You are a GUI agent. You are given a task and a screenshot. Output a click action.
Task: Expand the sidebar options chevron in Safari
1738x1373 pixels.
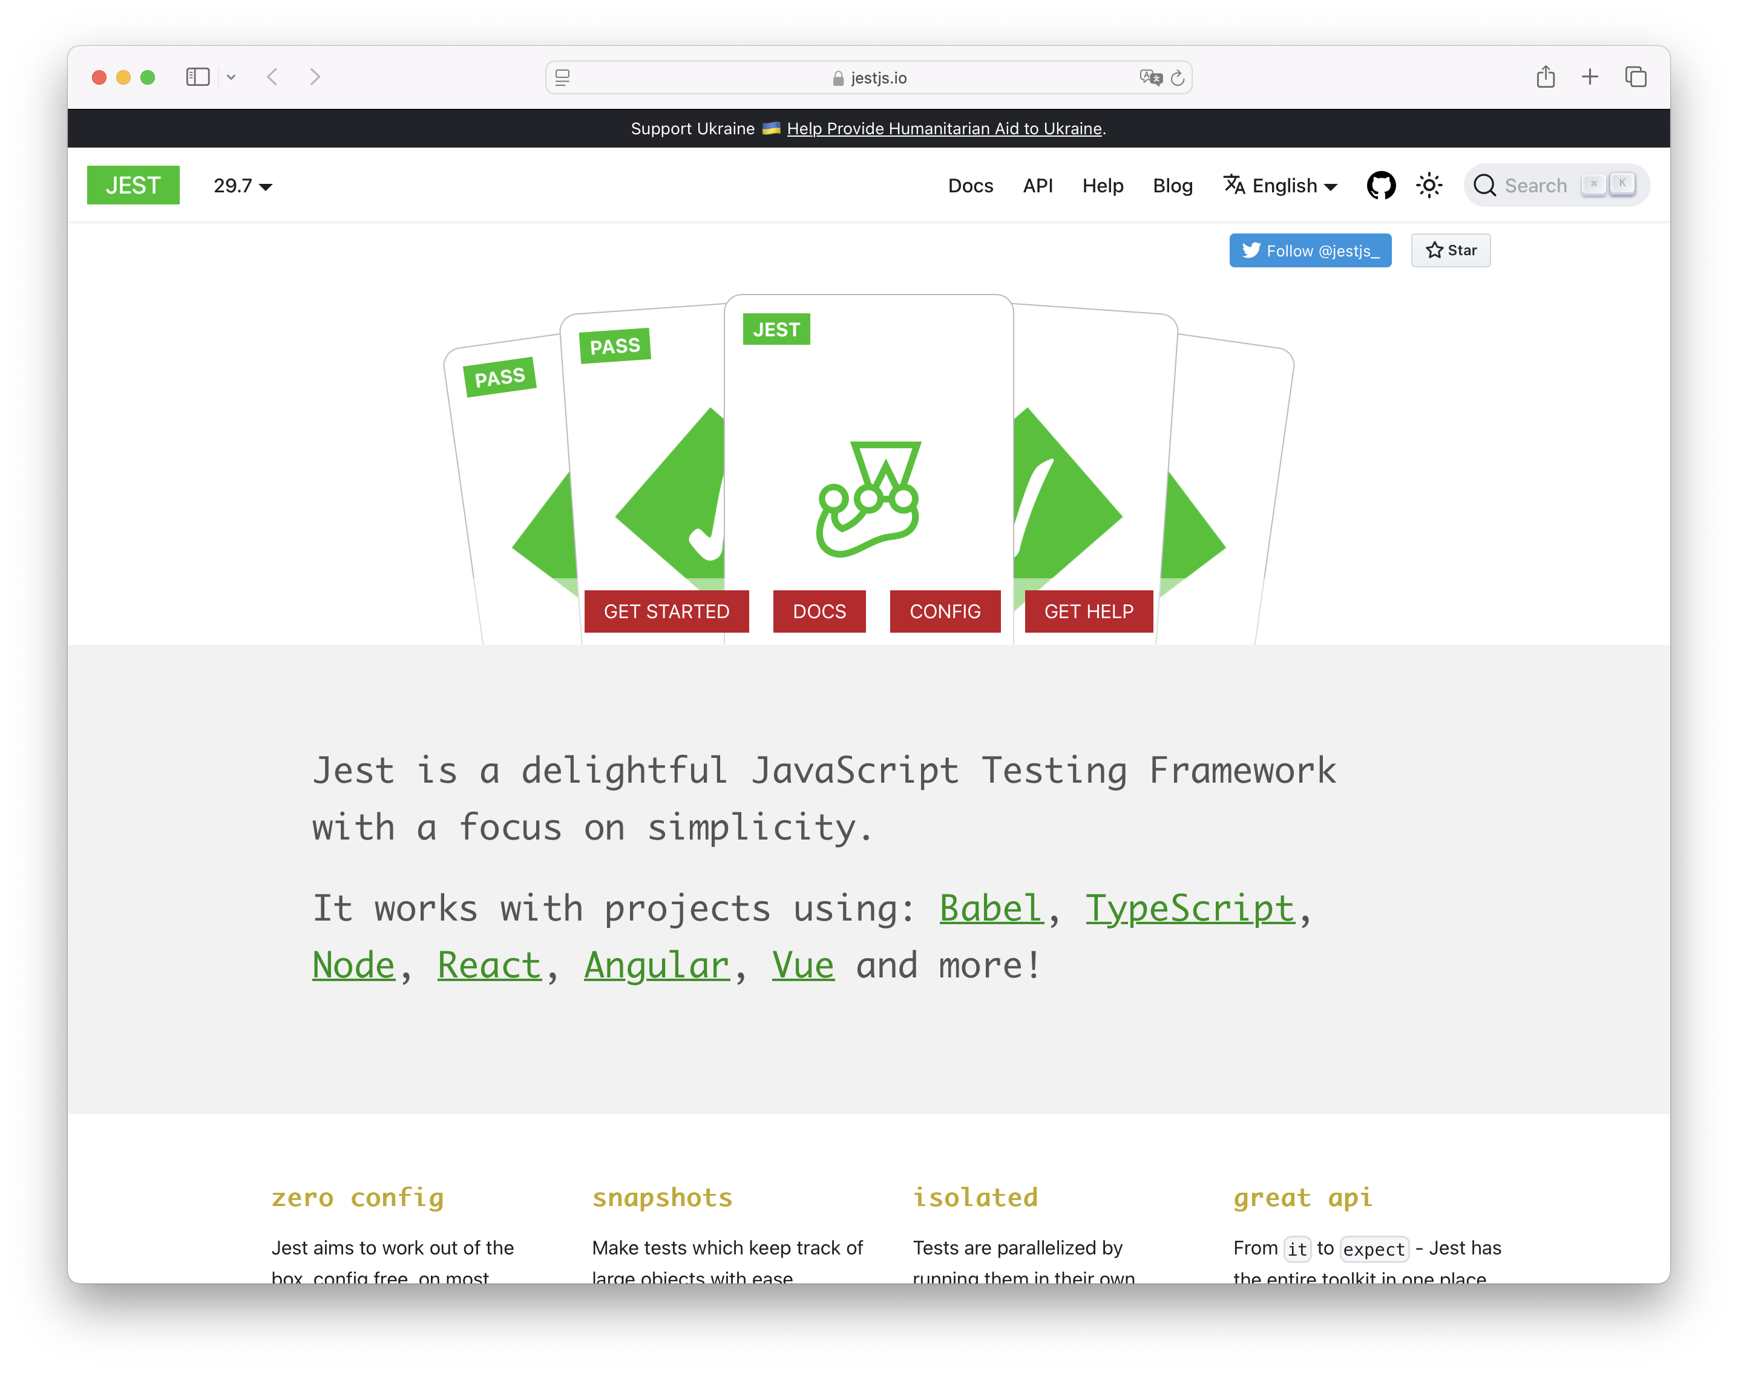point(231,77)
